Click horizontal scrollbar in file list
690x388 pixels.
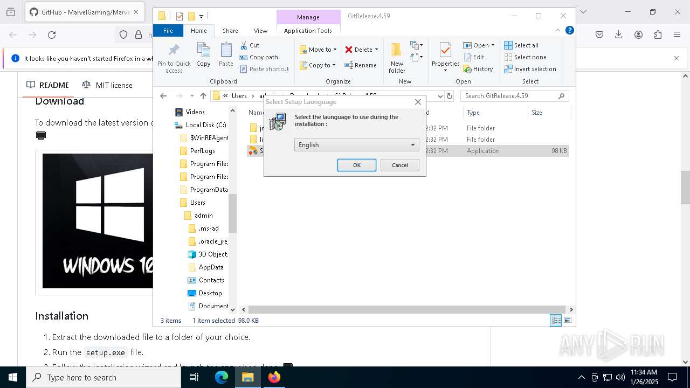(x=407, y=309)
